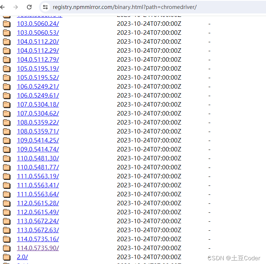Click folder icon beside 106.0.5249.21/
266x264 pixels.
(x=7, y=87)
